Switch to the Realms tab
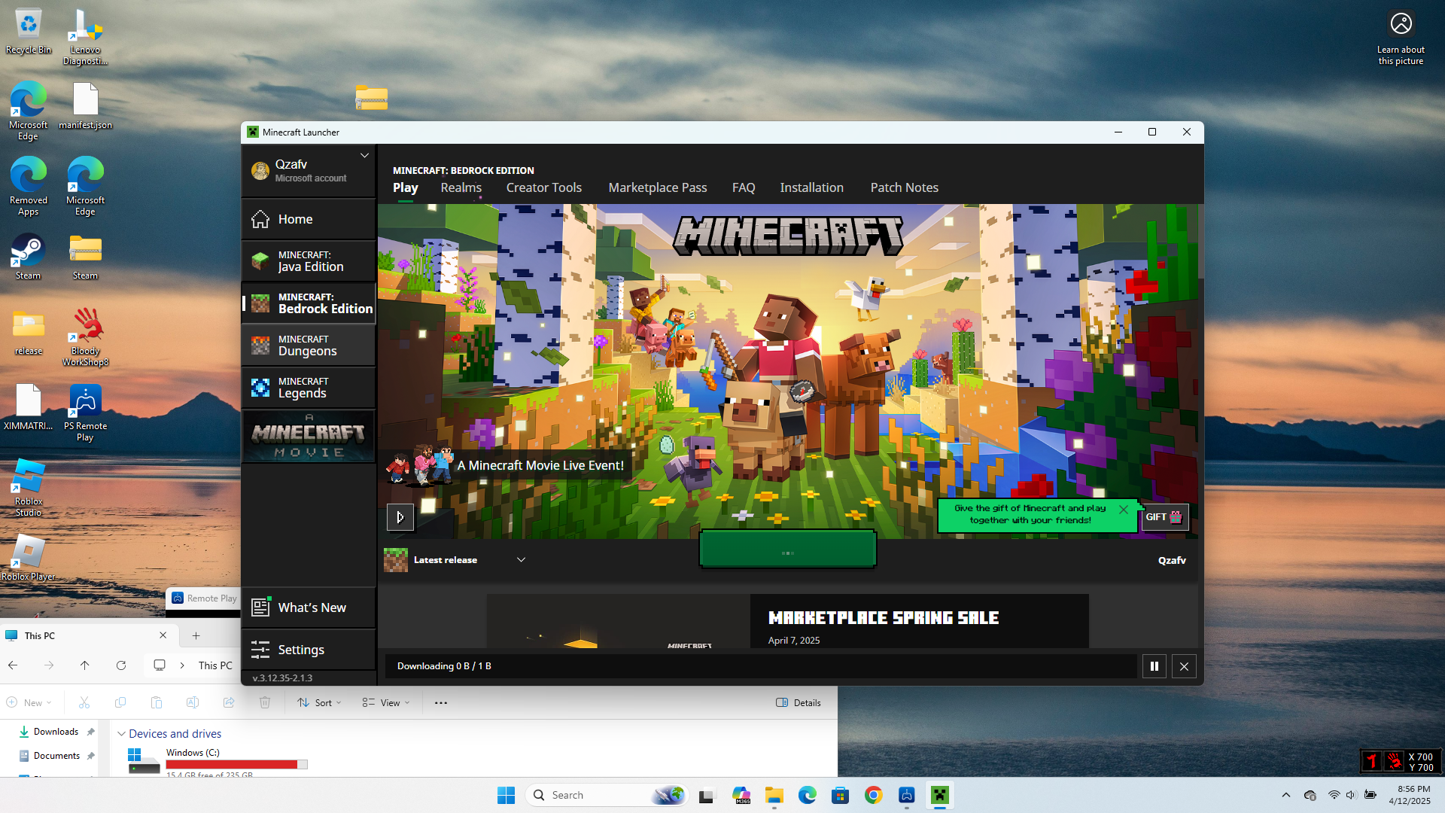 461,187
